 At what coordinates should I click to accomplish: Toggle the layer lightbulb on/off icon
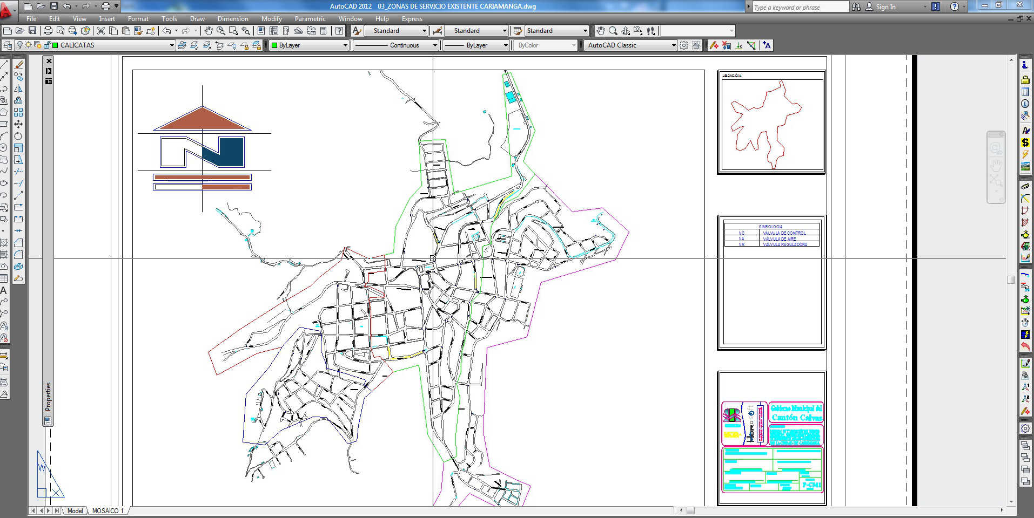click(21, 45)
